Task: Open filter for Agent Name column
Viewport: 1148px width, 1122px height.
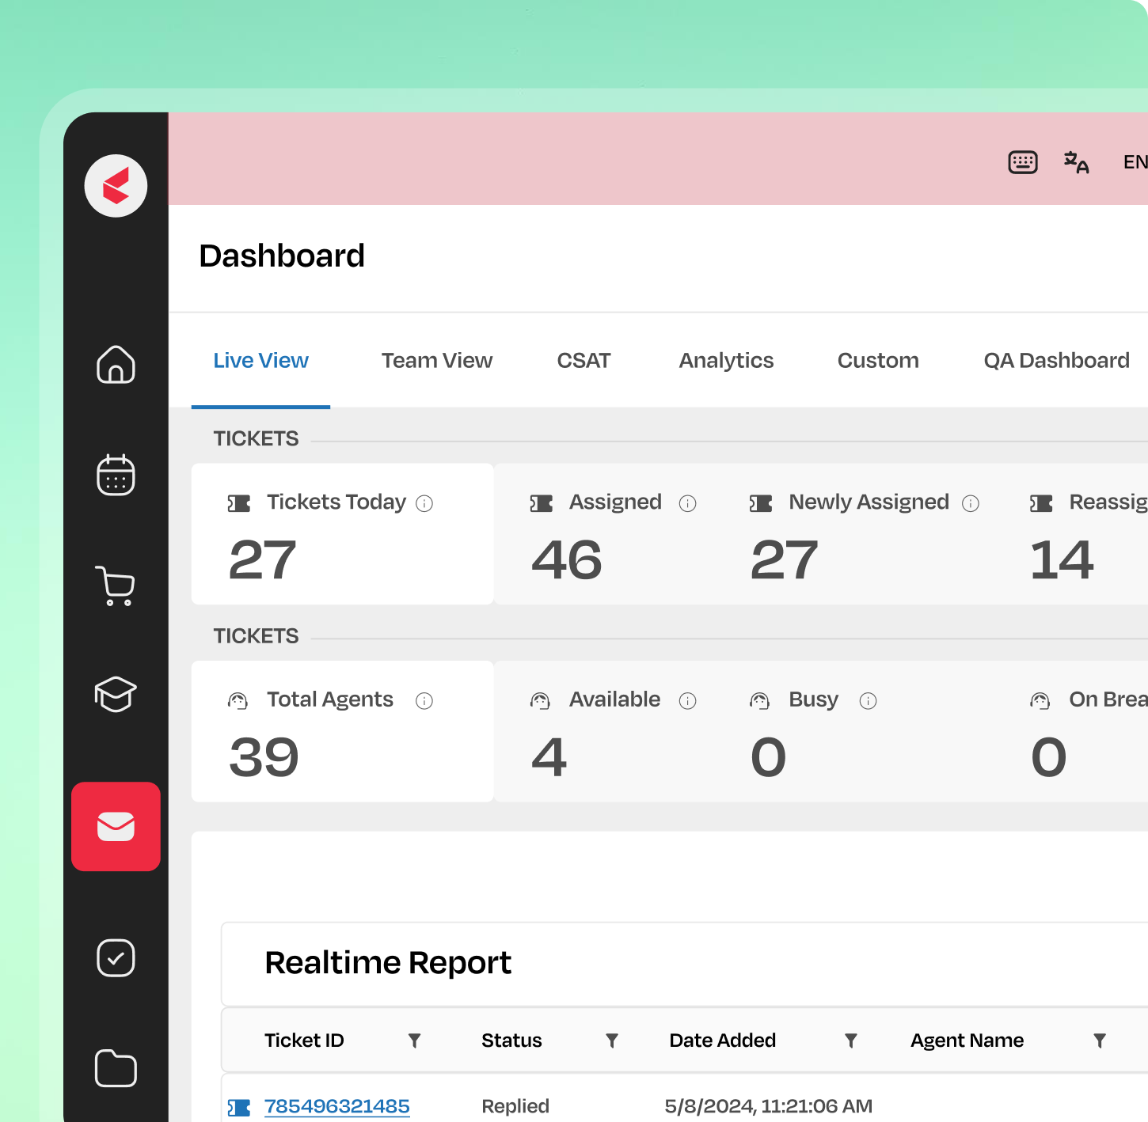Action: pos(1100,1041)
